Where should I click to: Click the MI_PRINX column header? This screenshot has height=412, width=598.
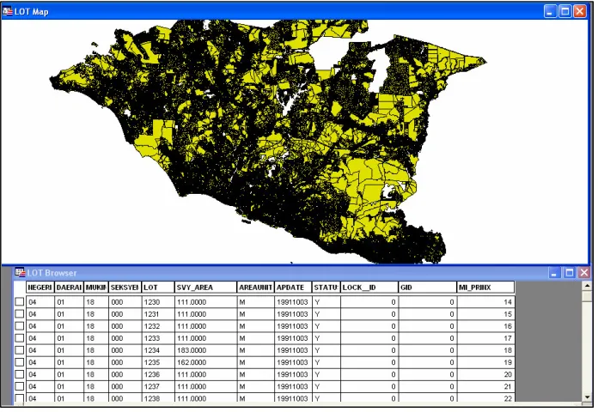coord(485,288)
